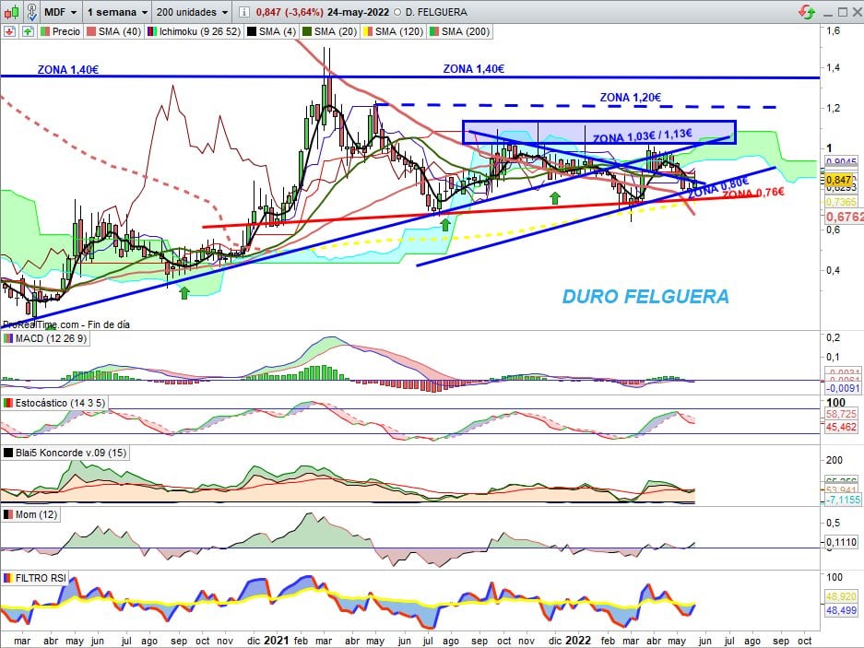Open the Ichimoku (9 26 52) settings
Image resolution: width=864 pixels, height=648 pixels.
click(x=194, y=31)
